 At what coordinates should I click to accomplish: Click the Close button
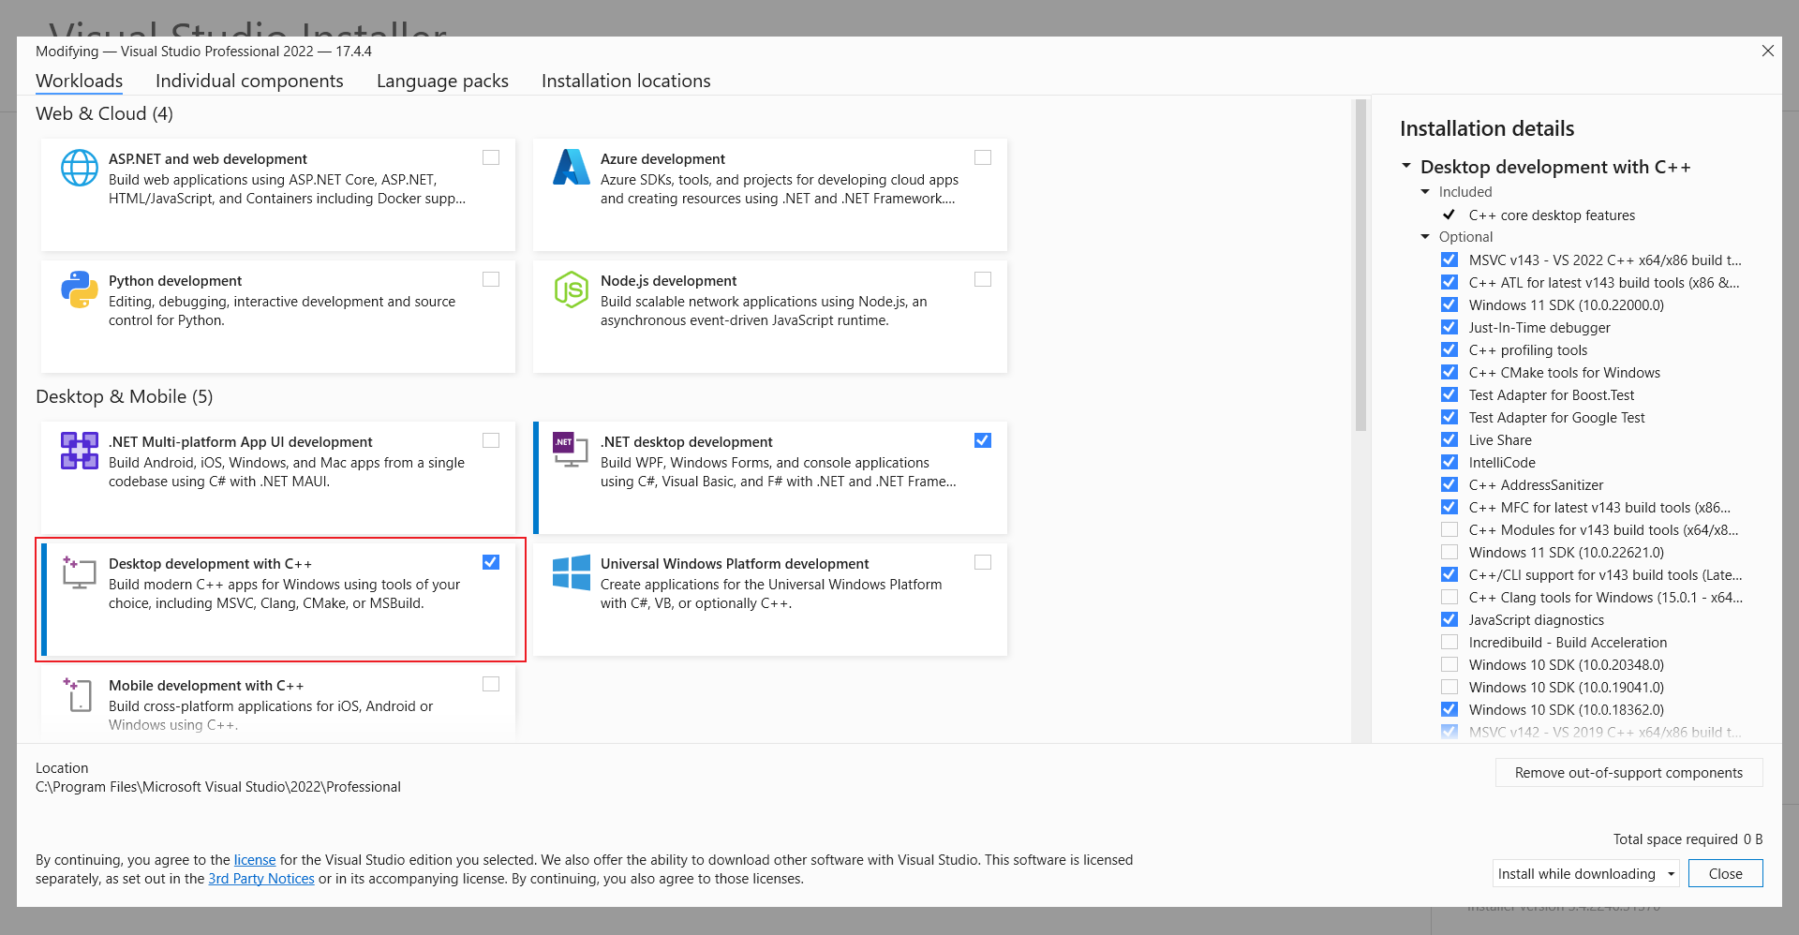coord(1725,873)
